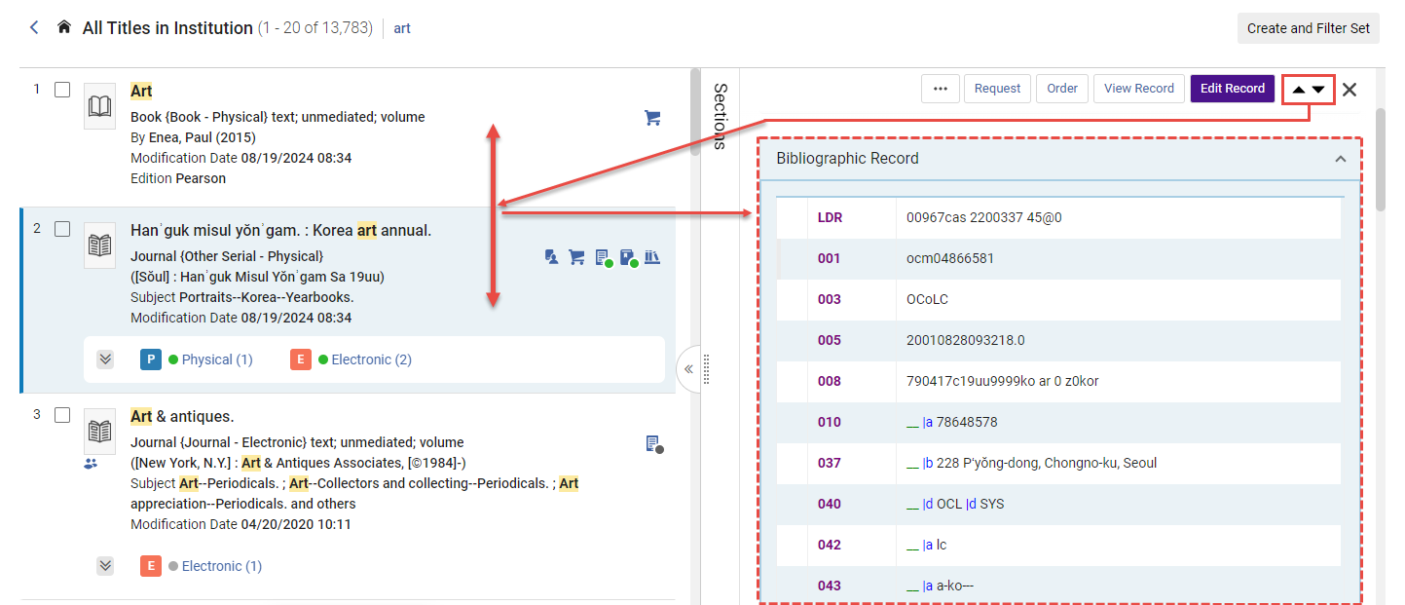The image size is (1405, 605).
Task: Open the electronic portfolio icon on record 2
Action: [603, 258]
